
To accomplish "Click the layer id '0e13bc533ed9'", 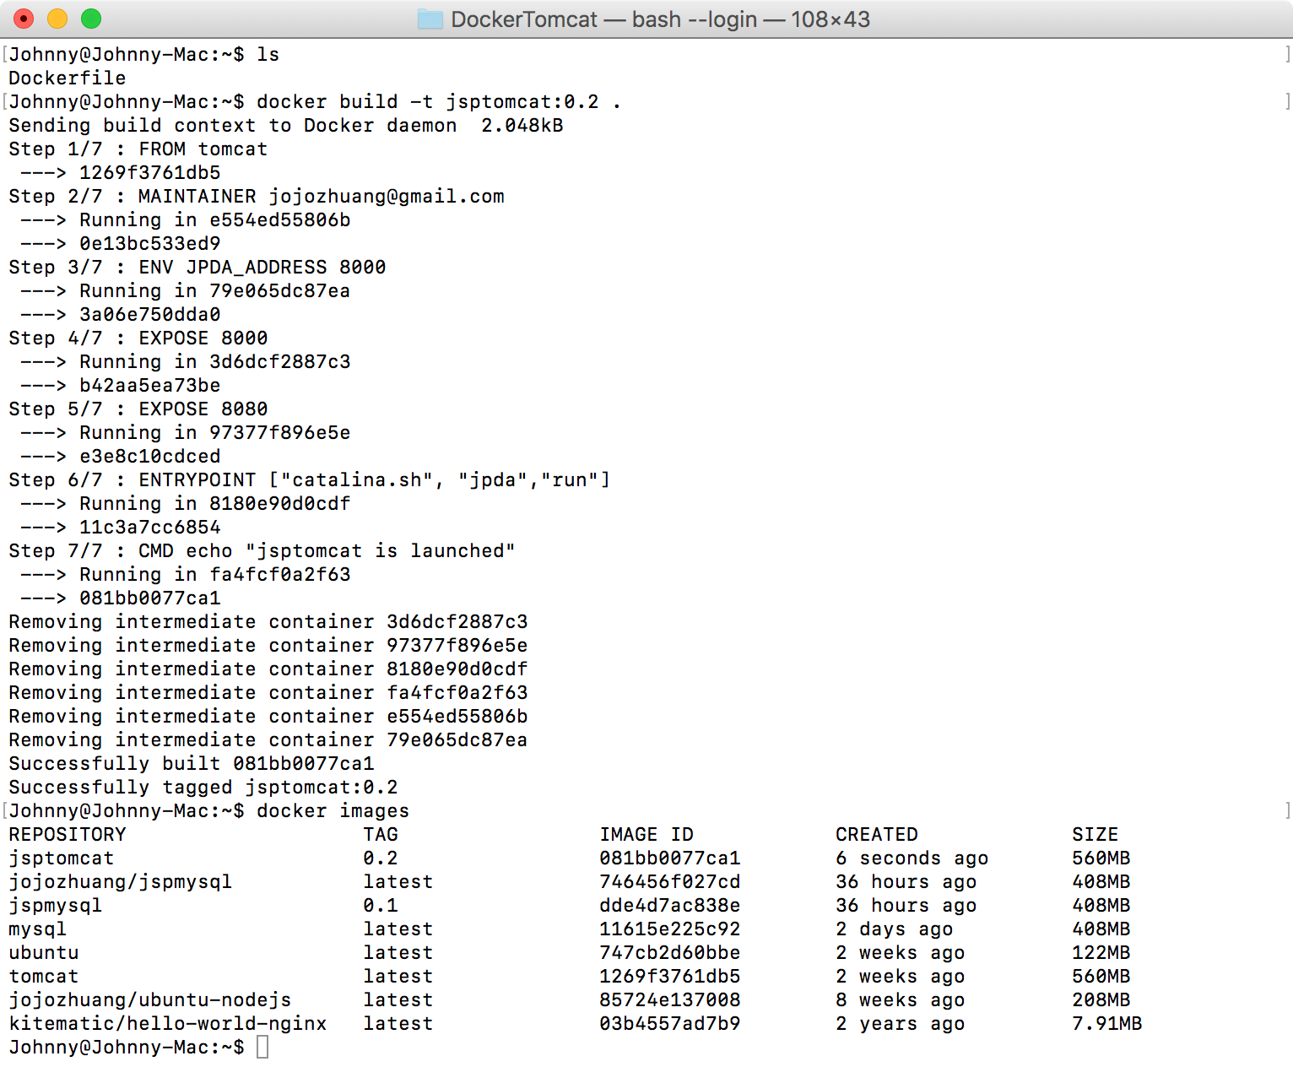I will coord(150,243).
